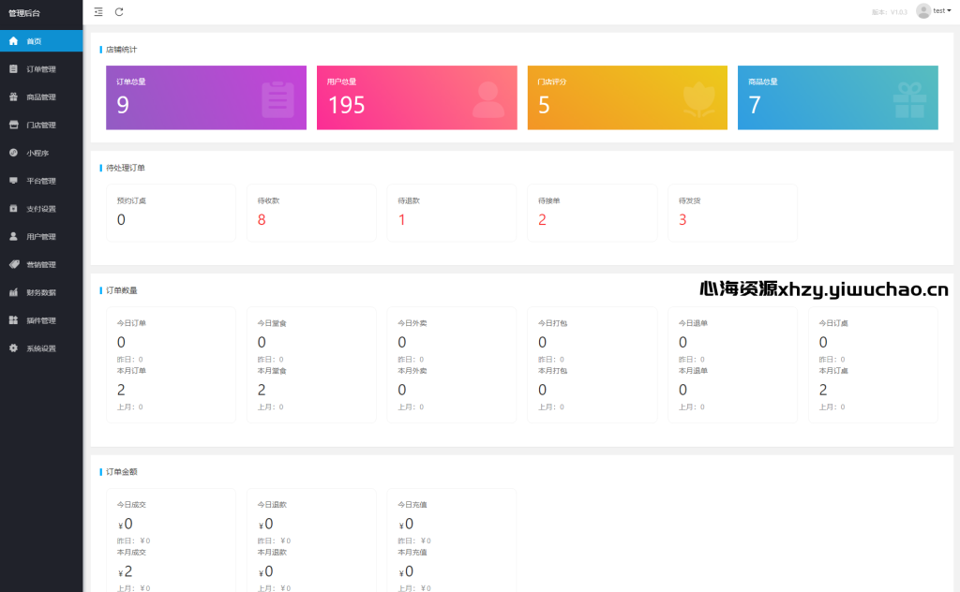Collapse the sidebar with the menu-fold icon
The width and height of the screenshot is (960, 592).
[98, 12]
